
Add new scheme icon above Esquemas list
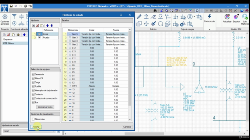pyautogui.click(x=4, y=35)
